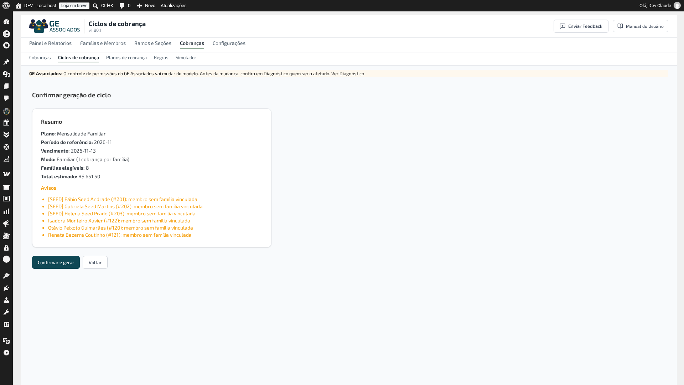
Task: Open Payments dollar icon in sidebar
Action: (6, 199)
